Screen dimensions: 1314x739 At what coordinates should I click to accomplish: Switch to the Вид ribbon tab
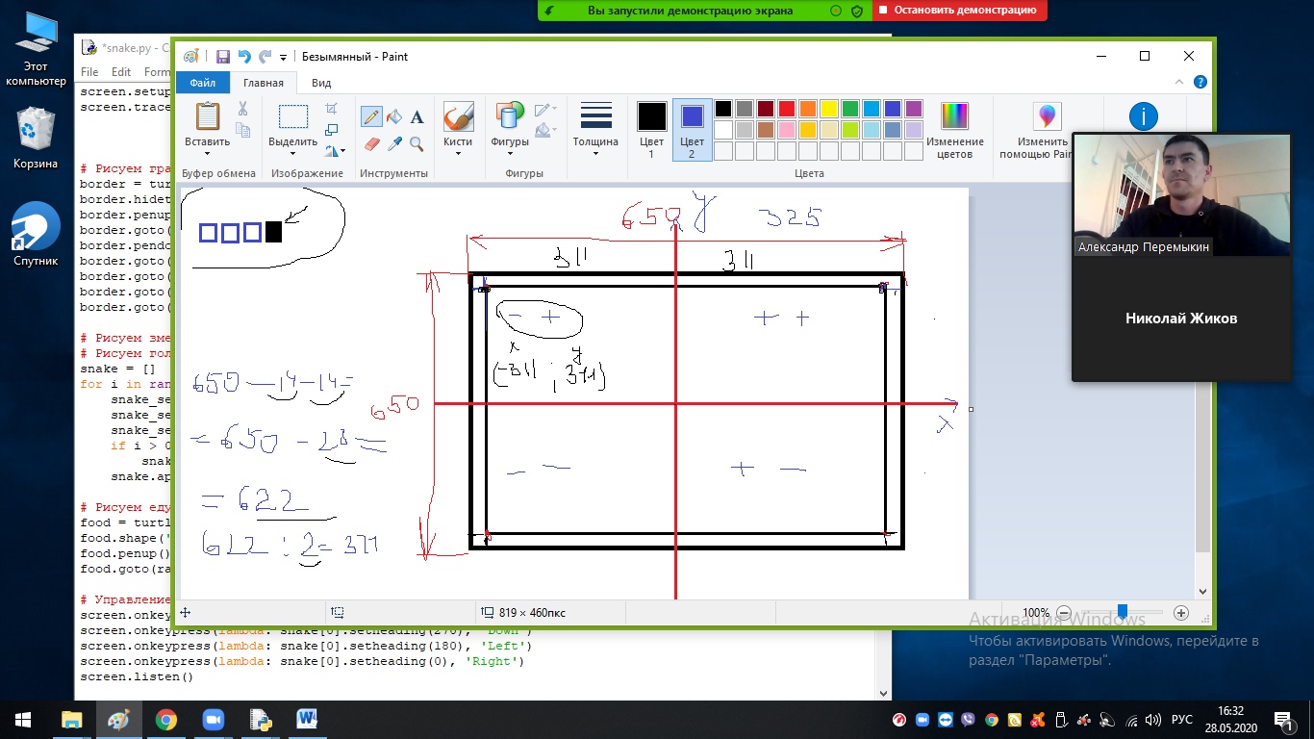pos(321,83)
